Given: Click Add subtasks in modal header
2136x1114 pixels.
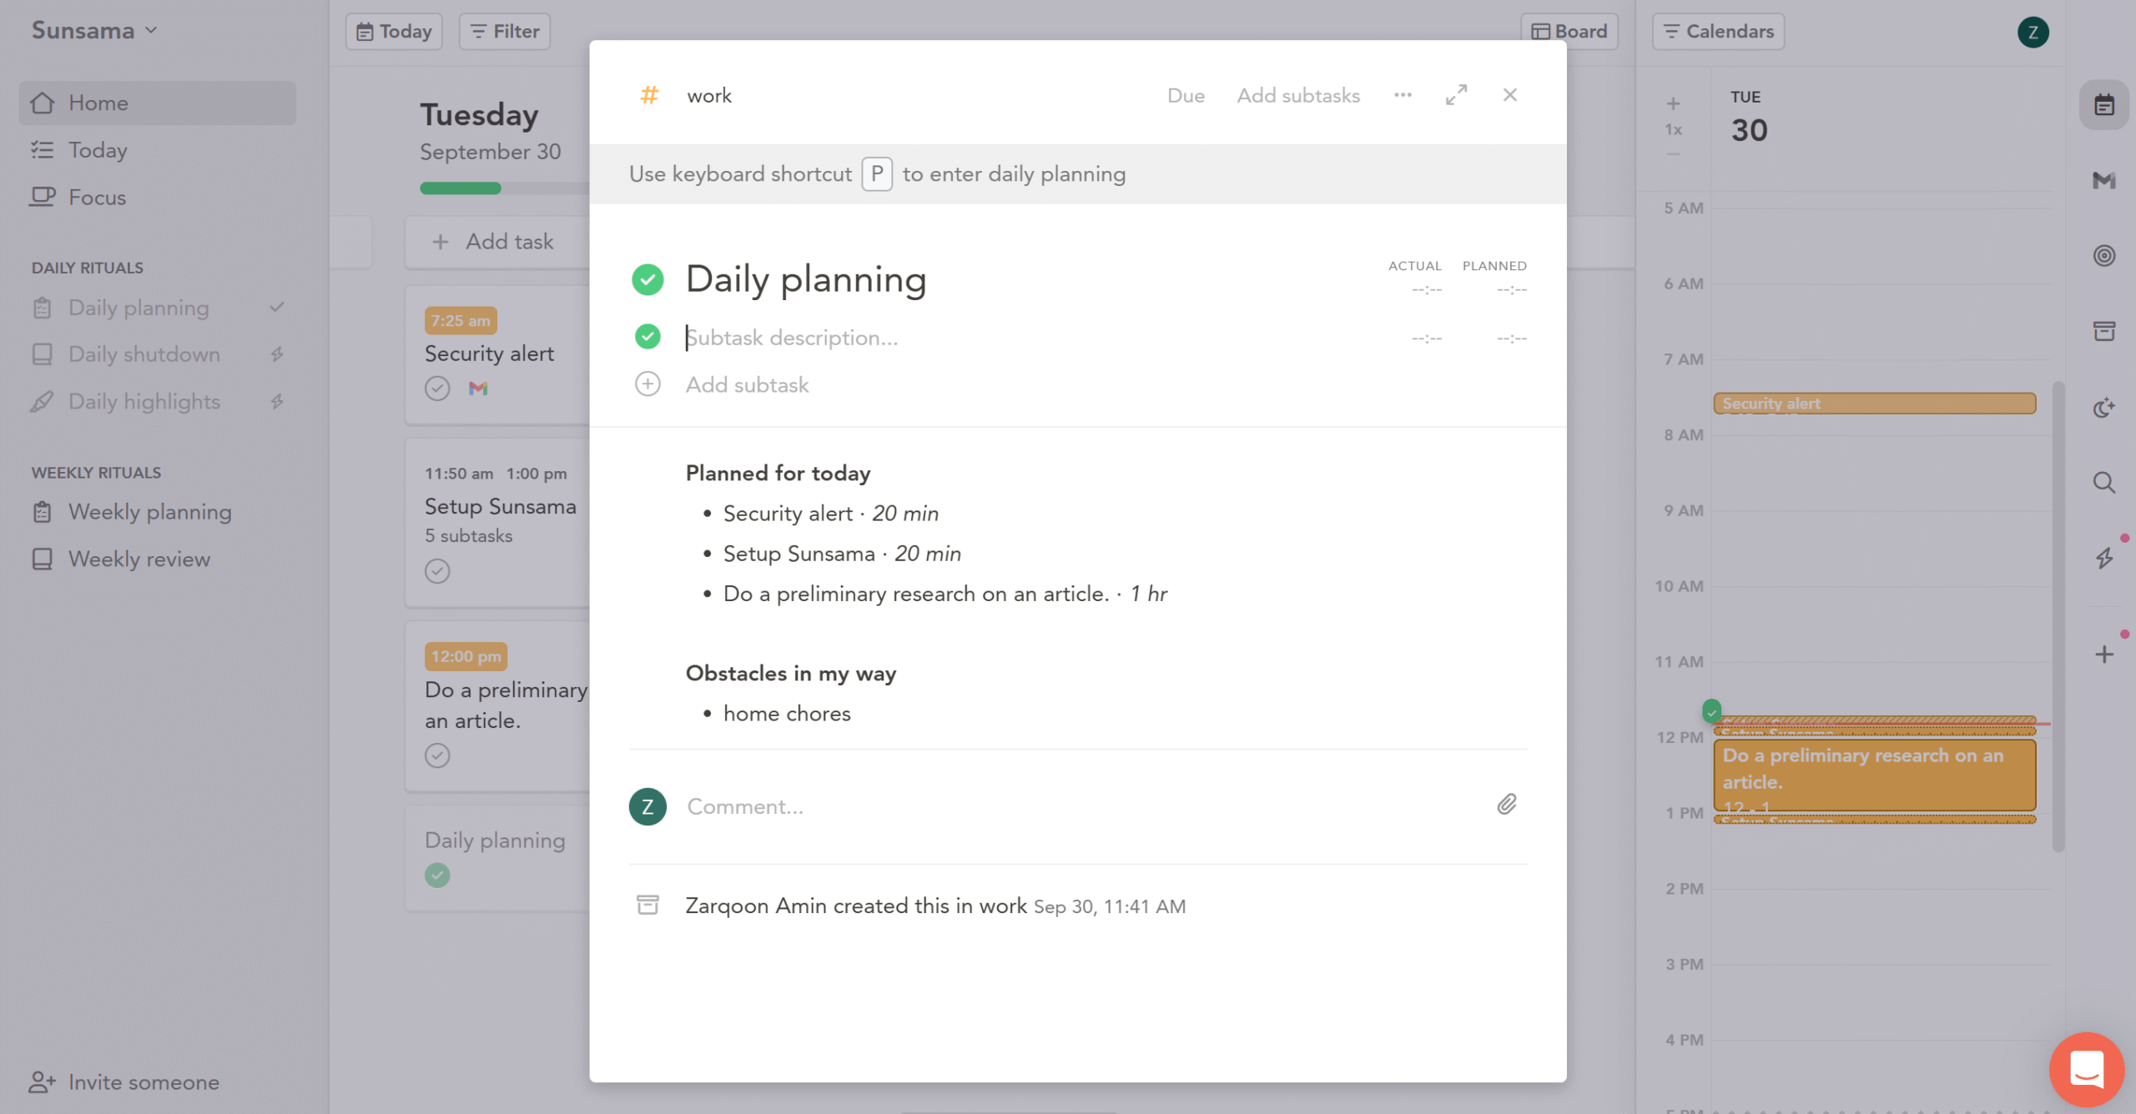Looking at the screenshot, I should [1297, 95].
